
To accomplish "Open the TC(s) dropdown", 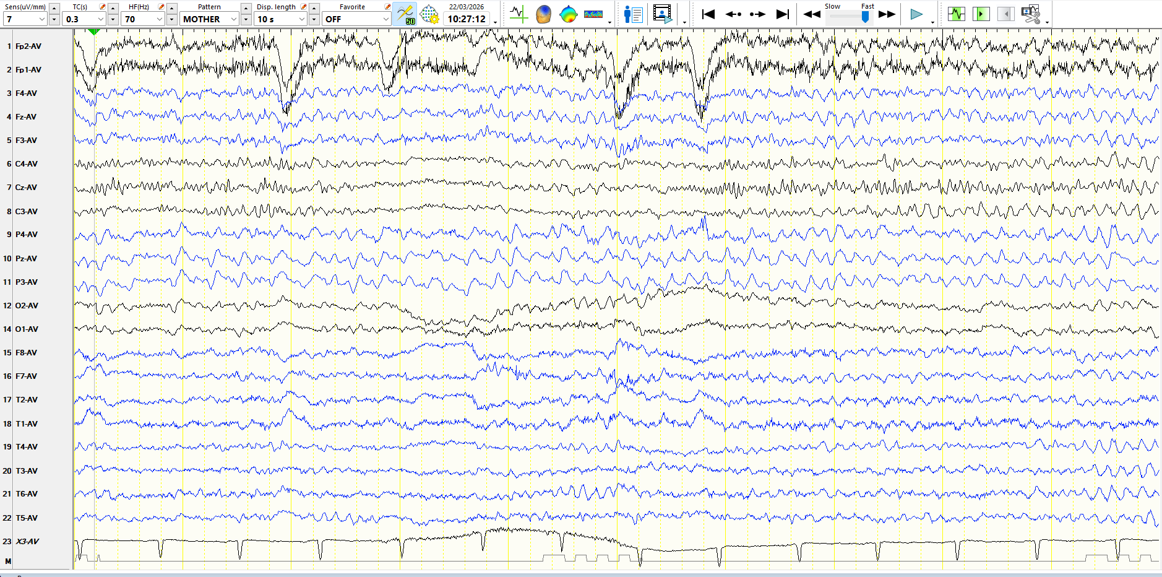I will point(84,19).
